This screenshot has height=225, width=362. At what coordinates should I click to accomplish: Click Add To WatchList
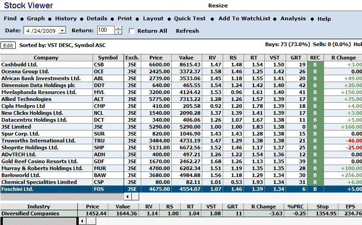pyautogui.click(x=244, y=19)
